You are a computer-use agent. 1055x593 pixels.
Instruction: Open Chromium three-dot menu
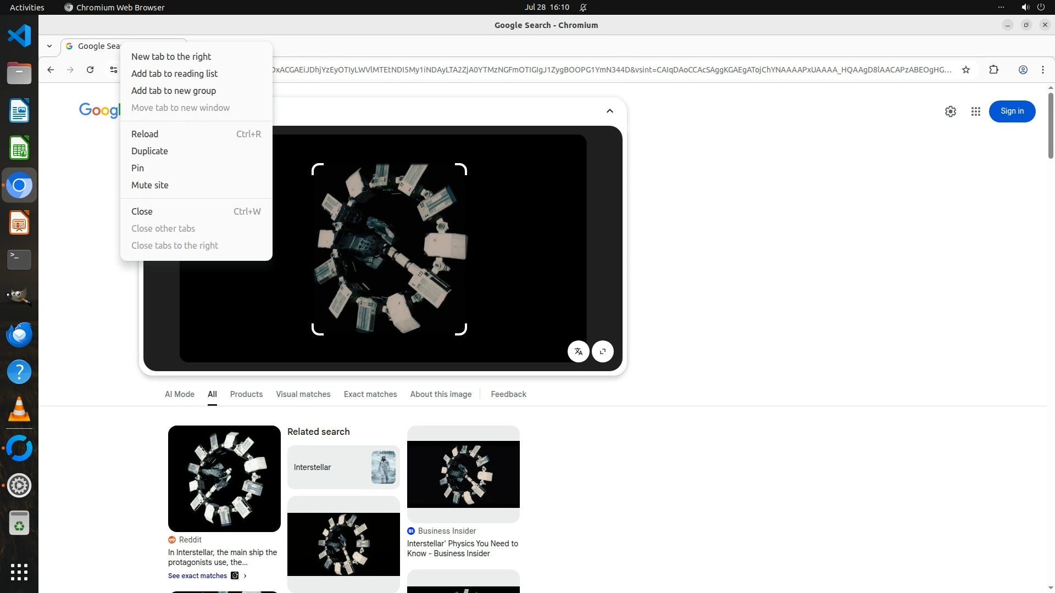click(x=1042, y=70)
